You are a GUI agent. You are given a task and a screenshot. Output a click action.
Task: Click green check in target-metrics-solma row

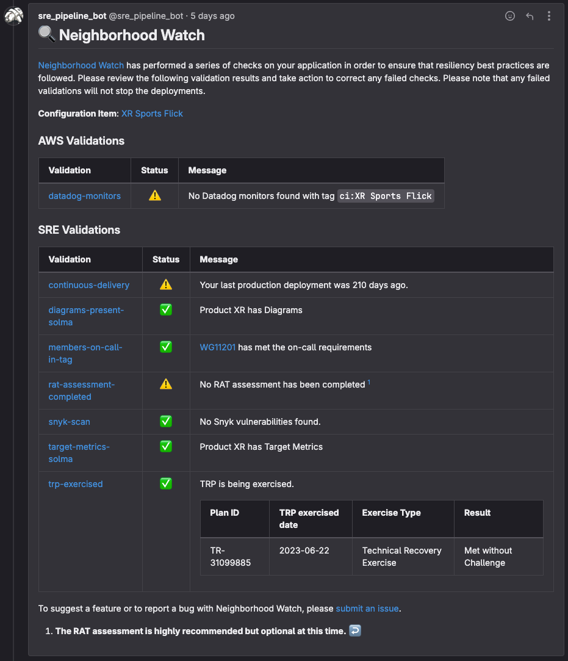166,446
